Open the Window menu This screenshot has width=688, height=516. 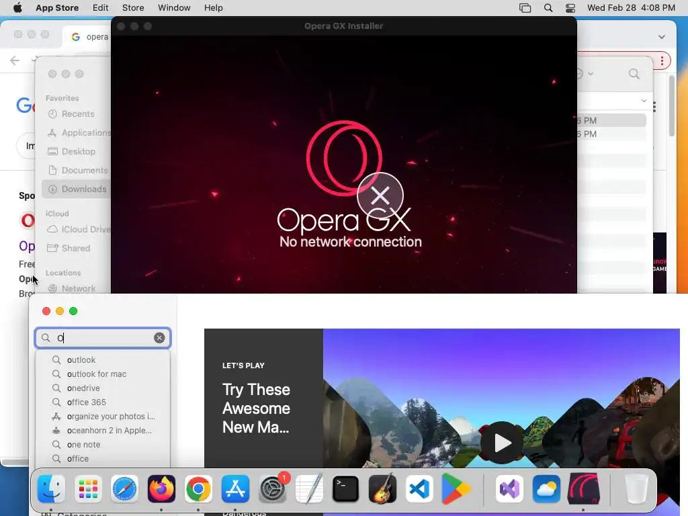[174, 8]
